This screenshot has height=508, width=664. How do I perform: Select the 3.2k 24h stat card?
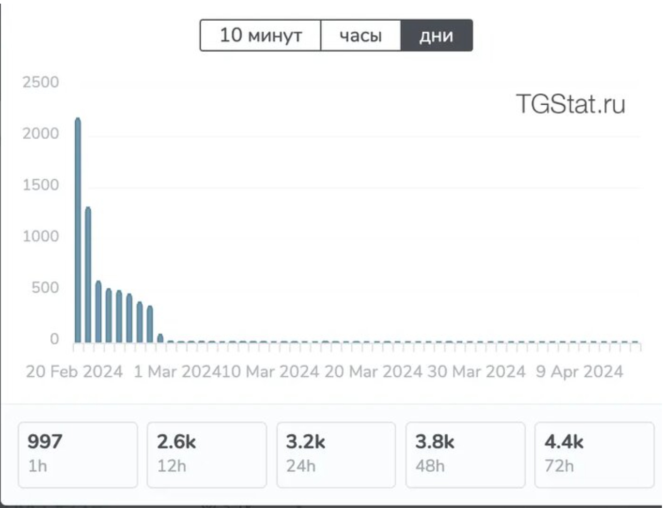pos(336,455)
